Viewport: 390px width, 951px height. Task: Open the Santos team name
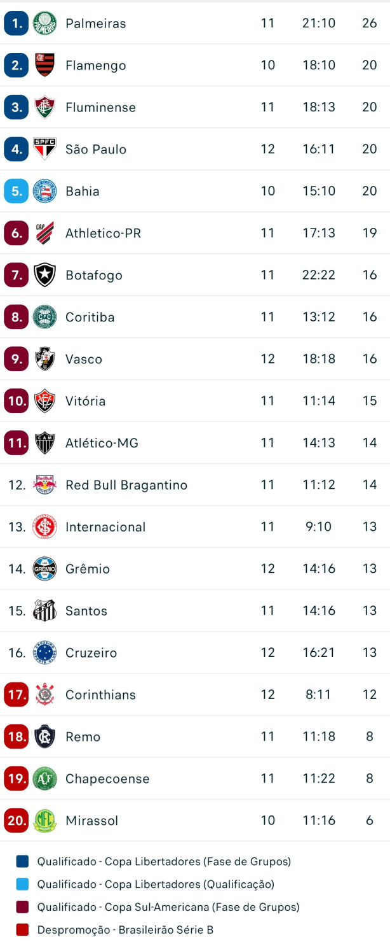point(86,611)
